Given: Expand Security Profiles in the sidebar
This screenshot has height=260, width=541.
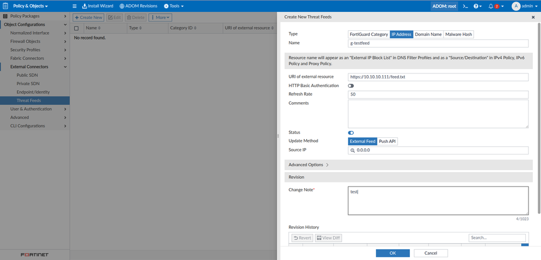Looking at the screenshot, I should [35, 50].
